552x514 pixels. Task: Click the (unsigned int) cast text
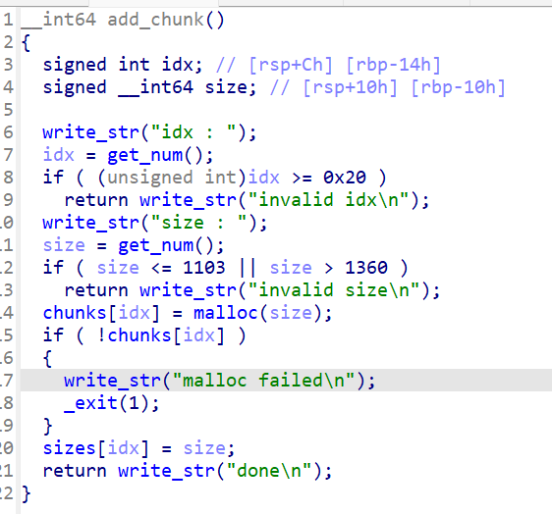[x=172, y=178]
